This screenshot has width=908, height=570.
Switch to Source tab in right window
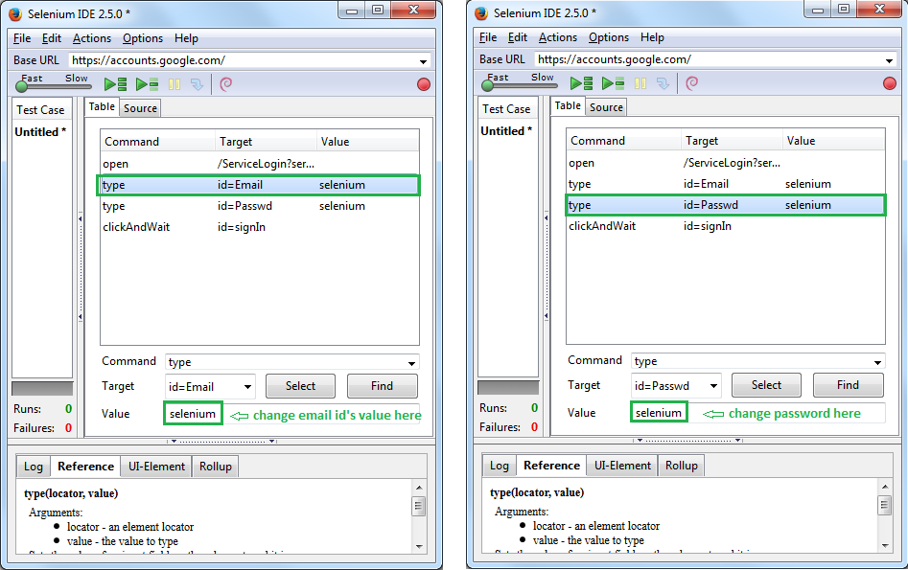[x=606, y=107]
